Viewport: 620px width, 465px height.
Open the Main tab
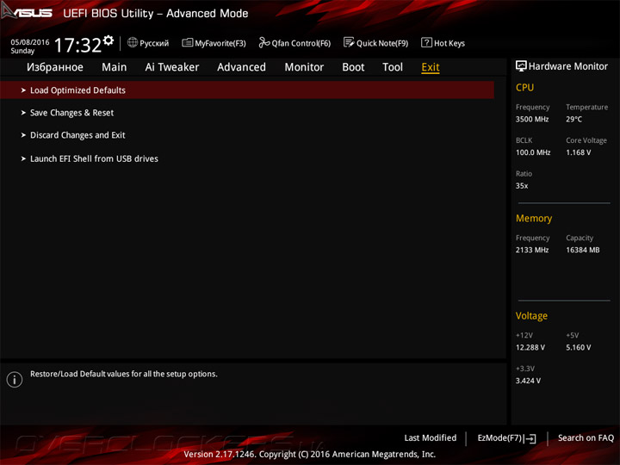point(115,67)
